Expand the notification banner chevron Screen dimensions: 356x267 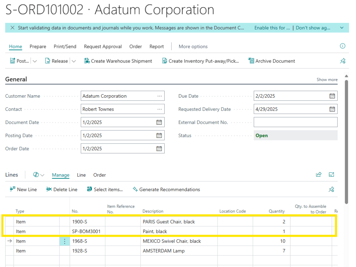(342, 28)
